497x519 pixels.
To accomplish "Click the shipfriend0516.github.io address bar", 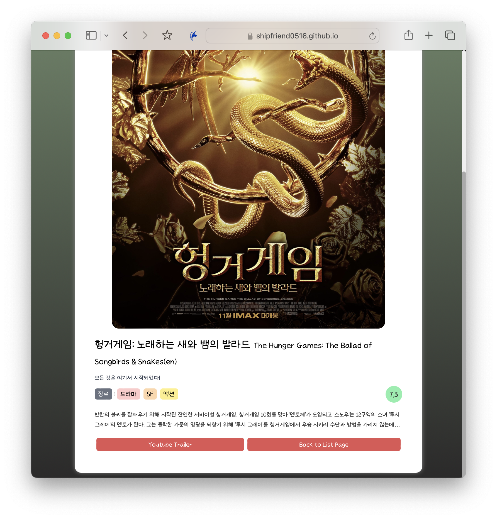I will click(x=293, y=36).
